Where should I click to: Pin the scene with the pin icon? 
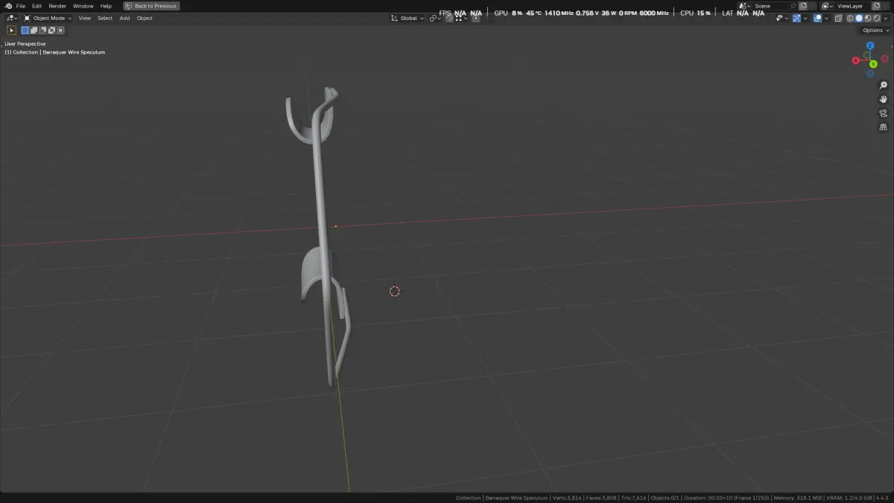tap(793, 6)
